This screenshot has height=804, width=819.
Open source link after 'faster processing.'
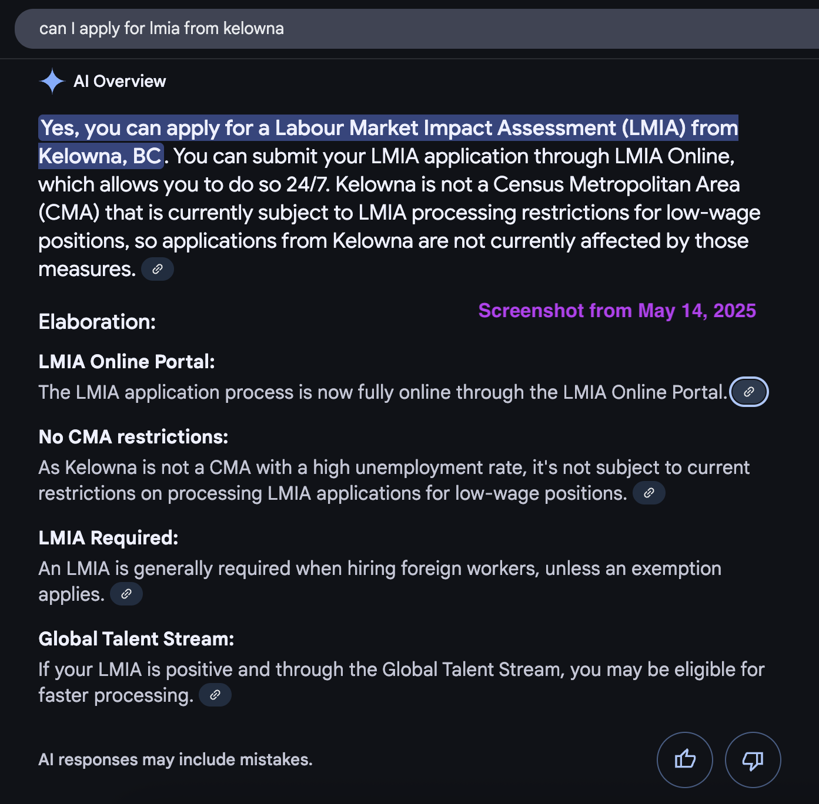tap(215, 695)
